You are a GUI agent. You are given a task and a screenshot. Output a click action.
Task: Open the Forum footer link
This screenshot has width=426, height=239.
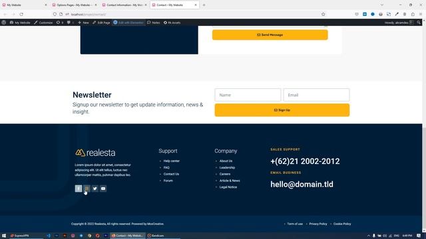tap(168, 181)
